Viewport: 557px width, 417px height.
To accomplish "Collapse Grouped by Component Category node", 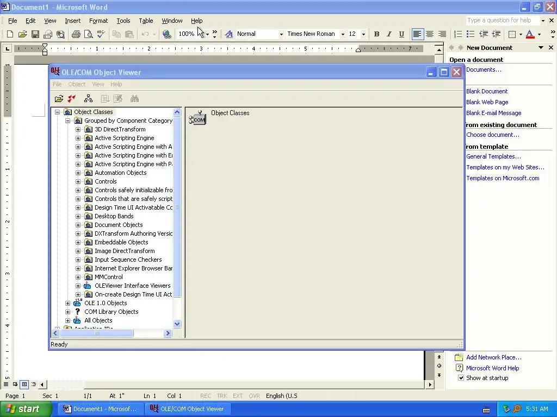I will [x=67, y=121].
